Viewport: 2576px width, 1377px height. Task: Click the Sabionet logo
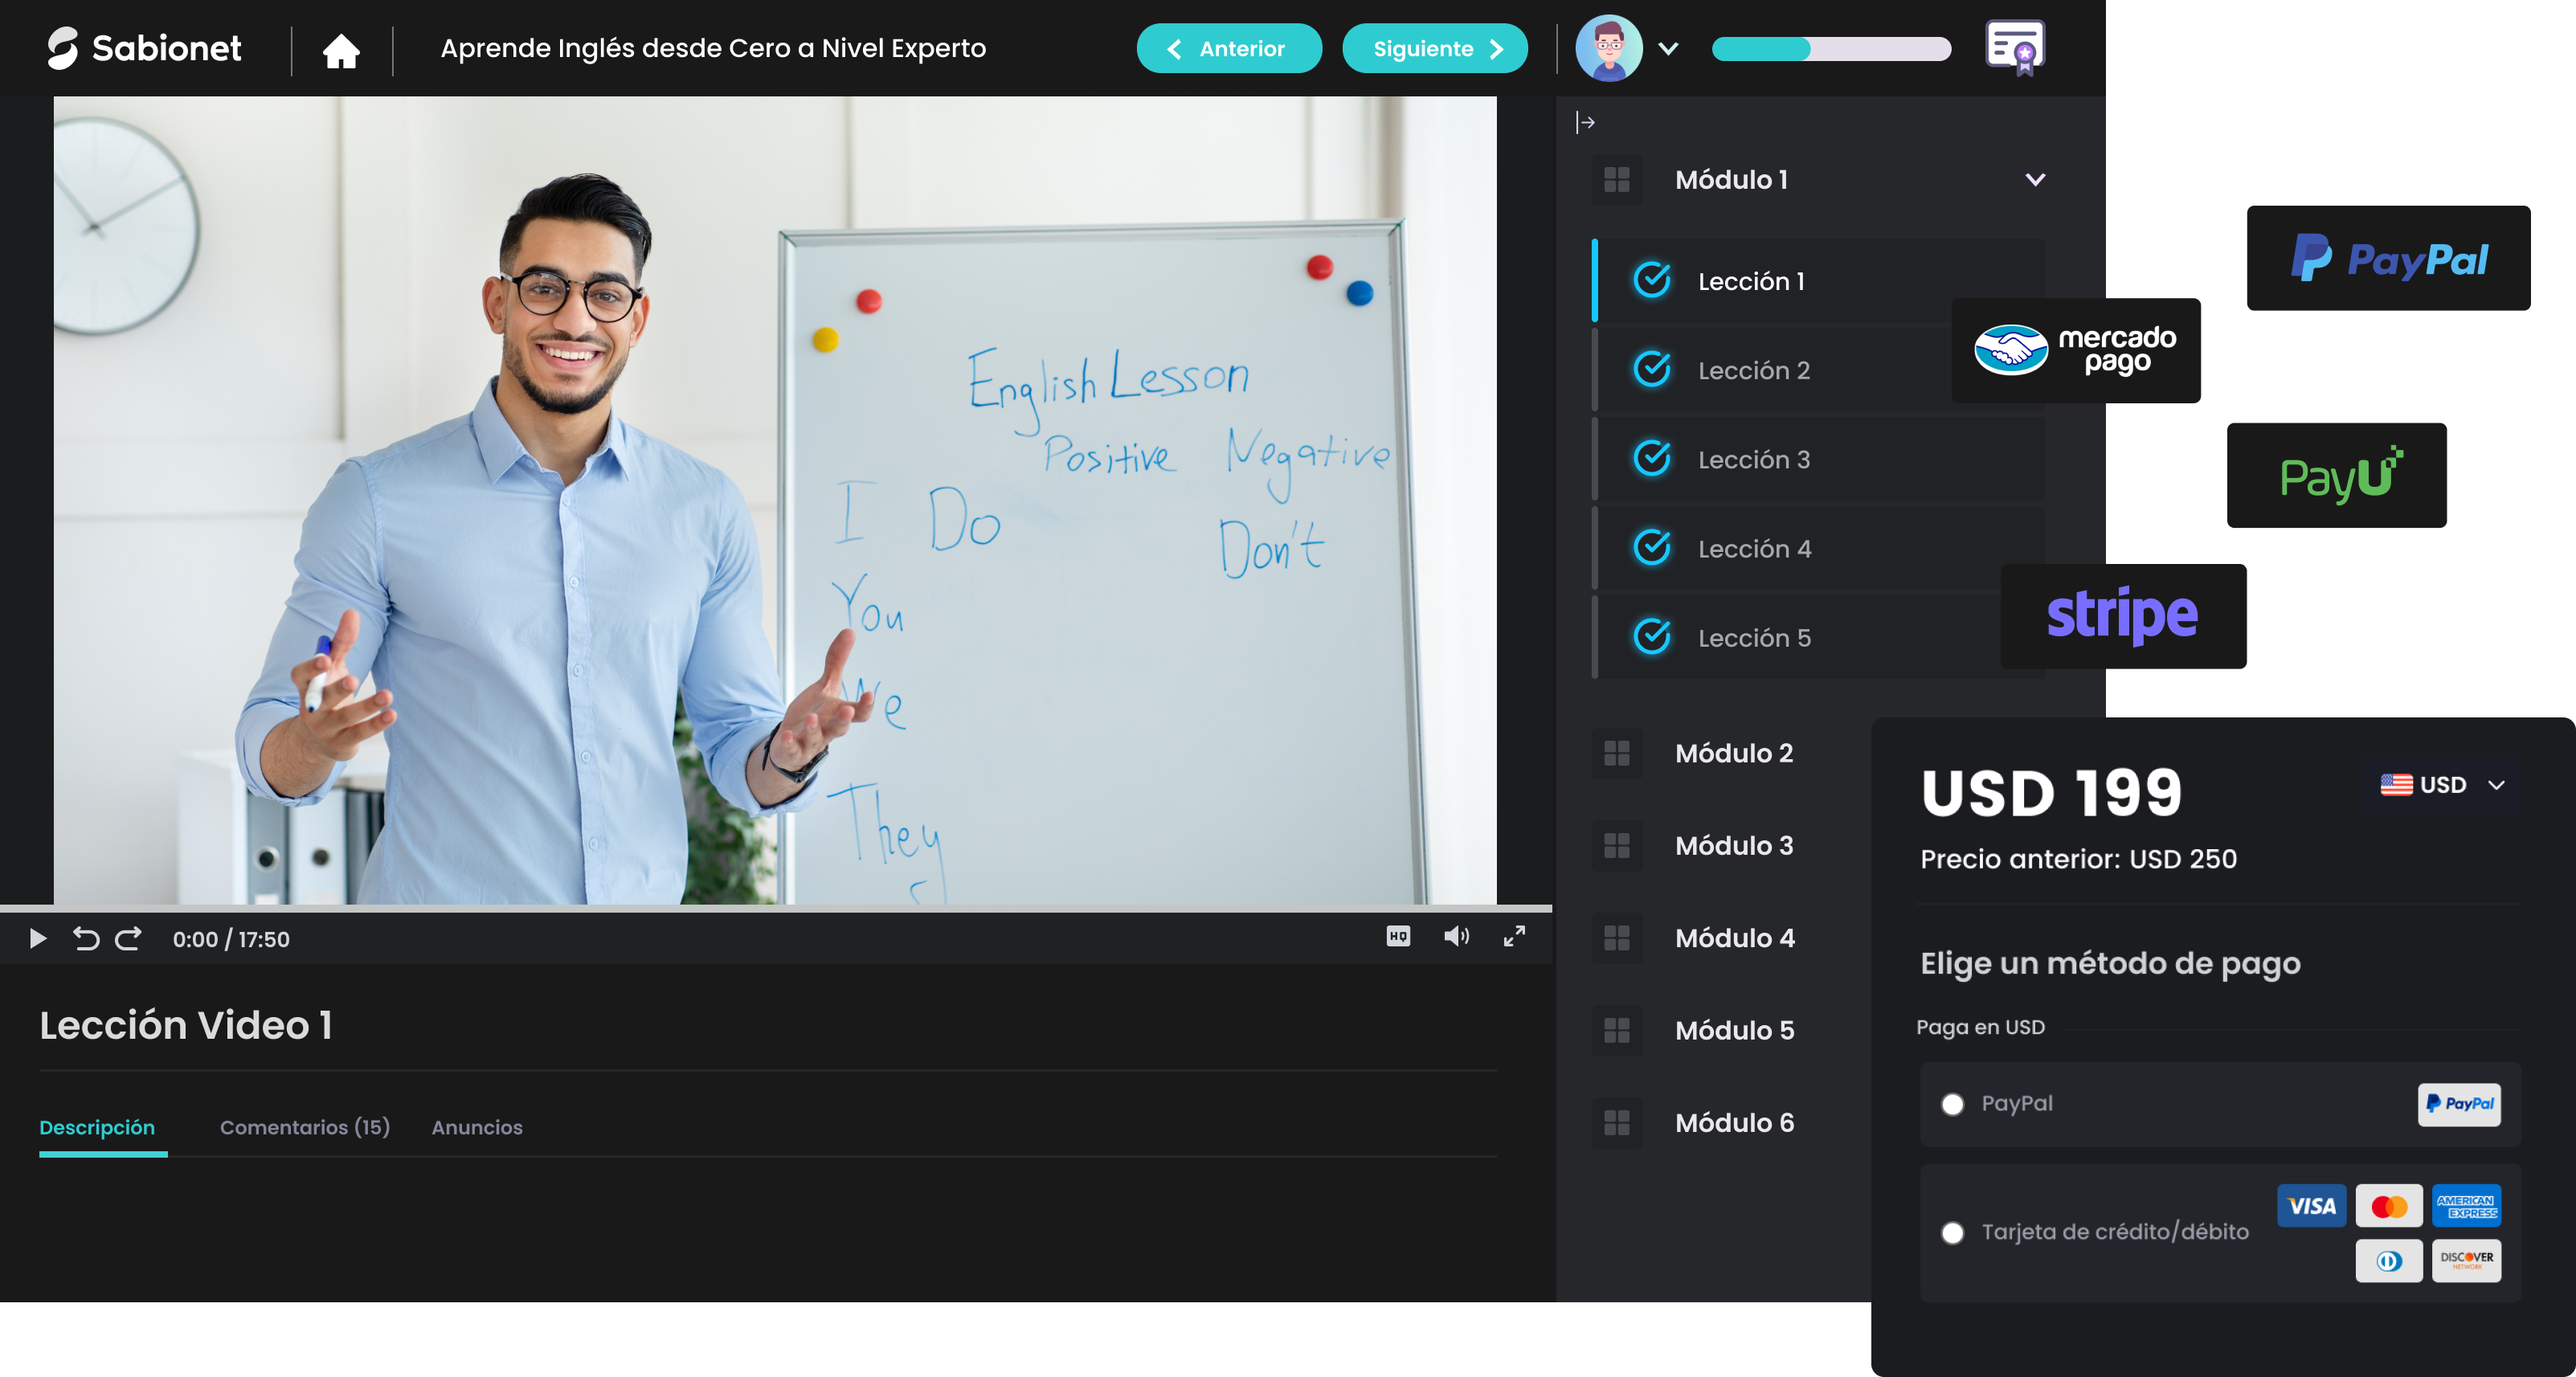click(144, 48)
